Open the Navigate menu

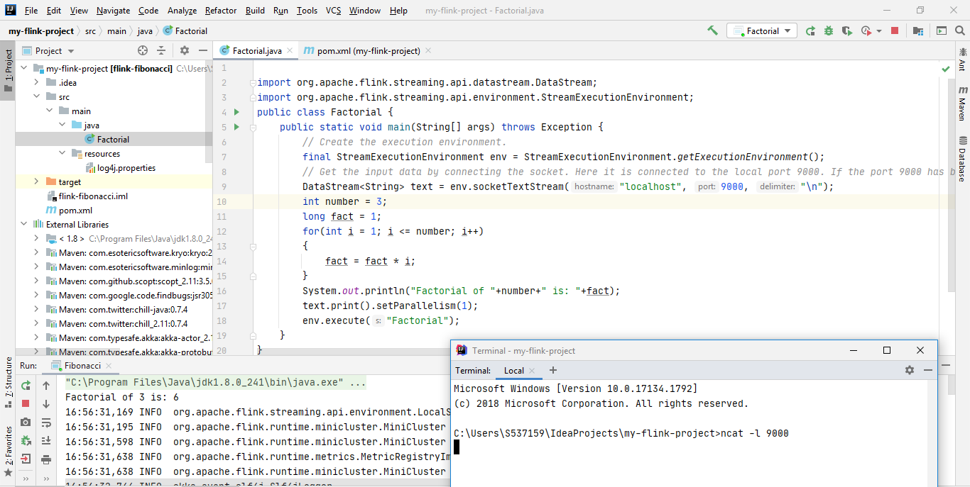[x=114, y=11]
